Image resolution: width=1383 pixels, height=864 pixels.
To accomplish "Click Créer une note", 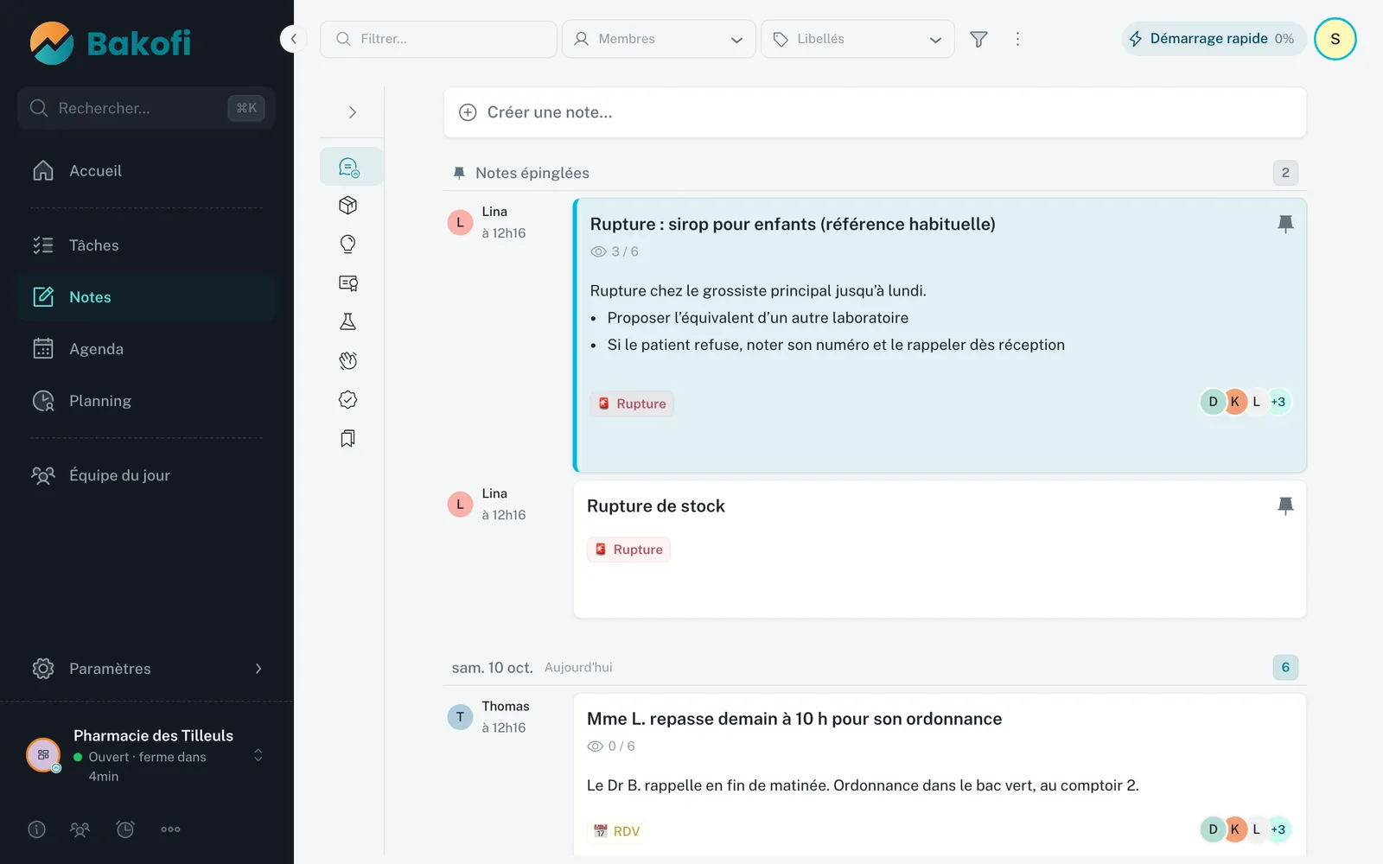I will tap(875, 112).
